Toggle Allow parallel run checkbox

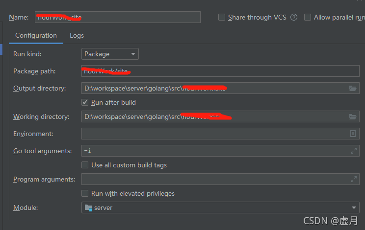click(x=308, y=17)
